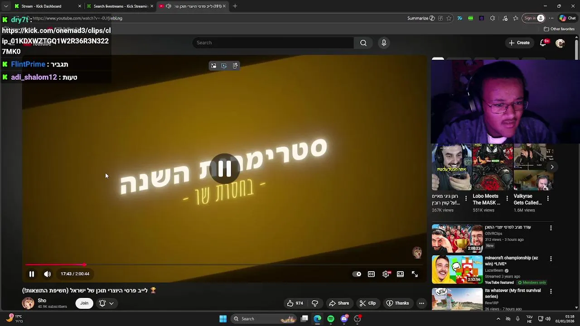
Task: Open Copilot Chat sidebar
Action: [x=567, y=18]
